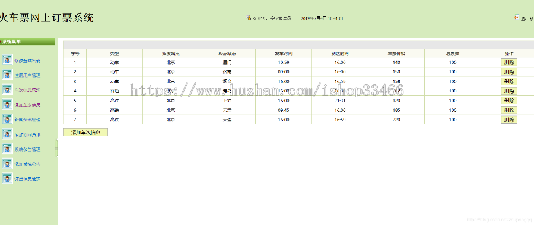
Task: Open the 注册用户管理 link
Action: point(27,75)
